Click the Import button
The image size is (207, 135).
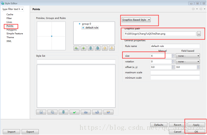[x=11, y=132]
